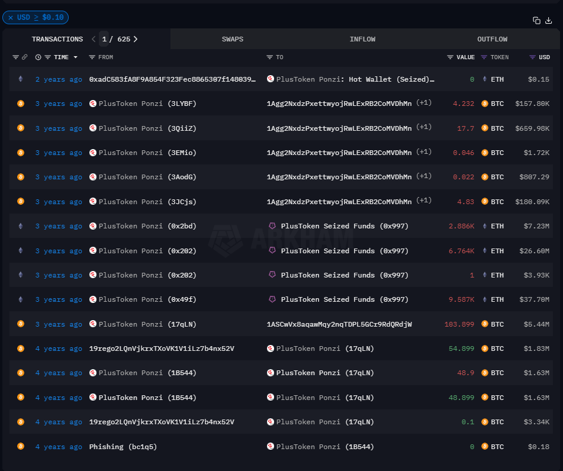Click the BTC chain icon in Phishing row
This screenshot has height=471, width=563.
tap(21, 446)
